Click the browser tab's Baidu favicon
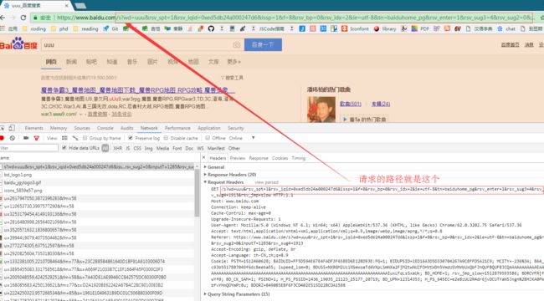Viewport: 544px width, 301px height. tap(7, 5)
